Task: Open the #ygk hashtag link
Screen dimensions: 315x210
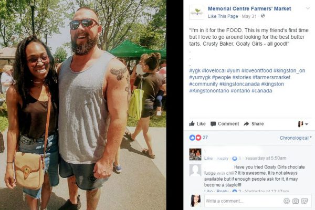Action: pos(195,71)
